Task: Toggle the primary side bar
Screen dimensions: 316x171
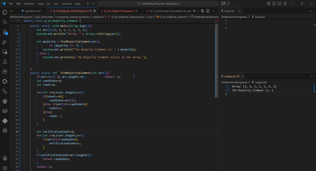Action: [x=274, y=3]
